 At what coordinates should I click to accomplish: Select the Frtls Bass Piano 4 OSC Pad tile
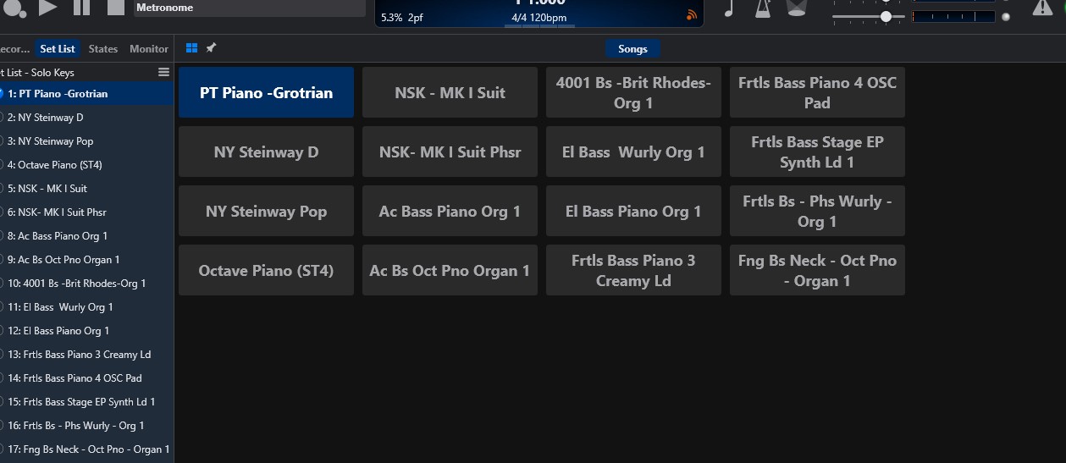click(x=817, y=92)
